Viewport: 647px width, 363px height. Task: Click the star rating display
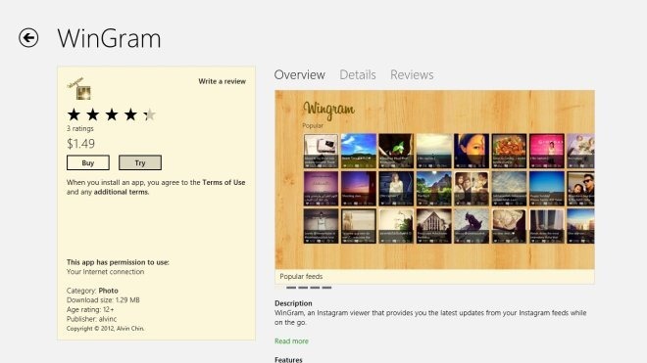[112, 114]
